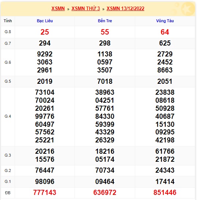
Task: Click G.6 value 3063
Action: [45, 62]
